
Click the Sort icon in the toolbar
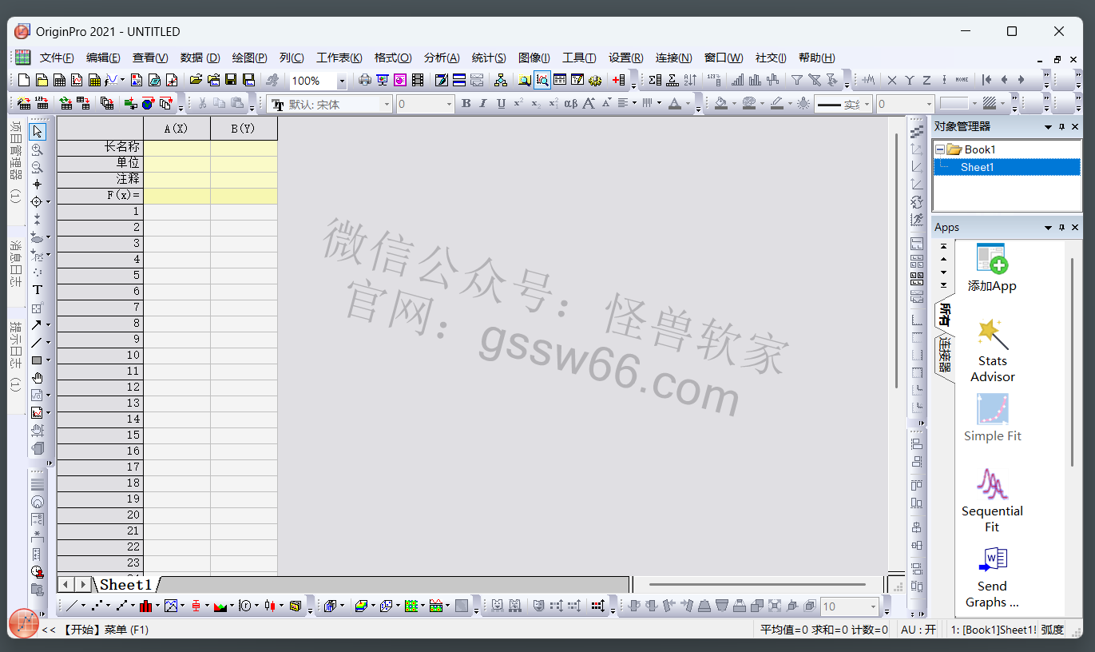[690, 80]
